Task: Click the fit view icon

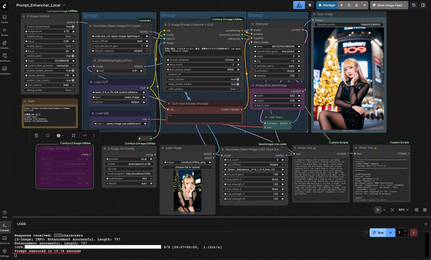Action: click(392, 210)
